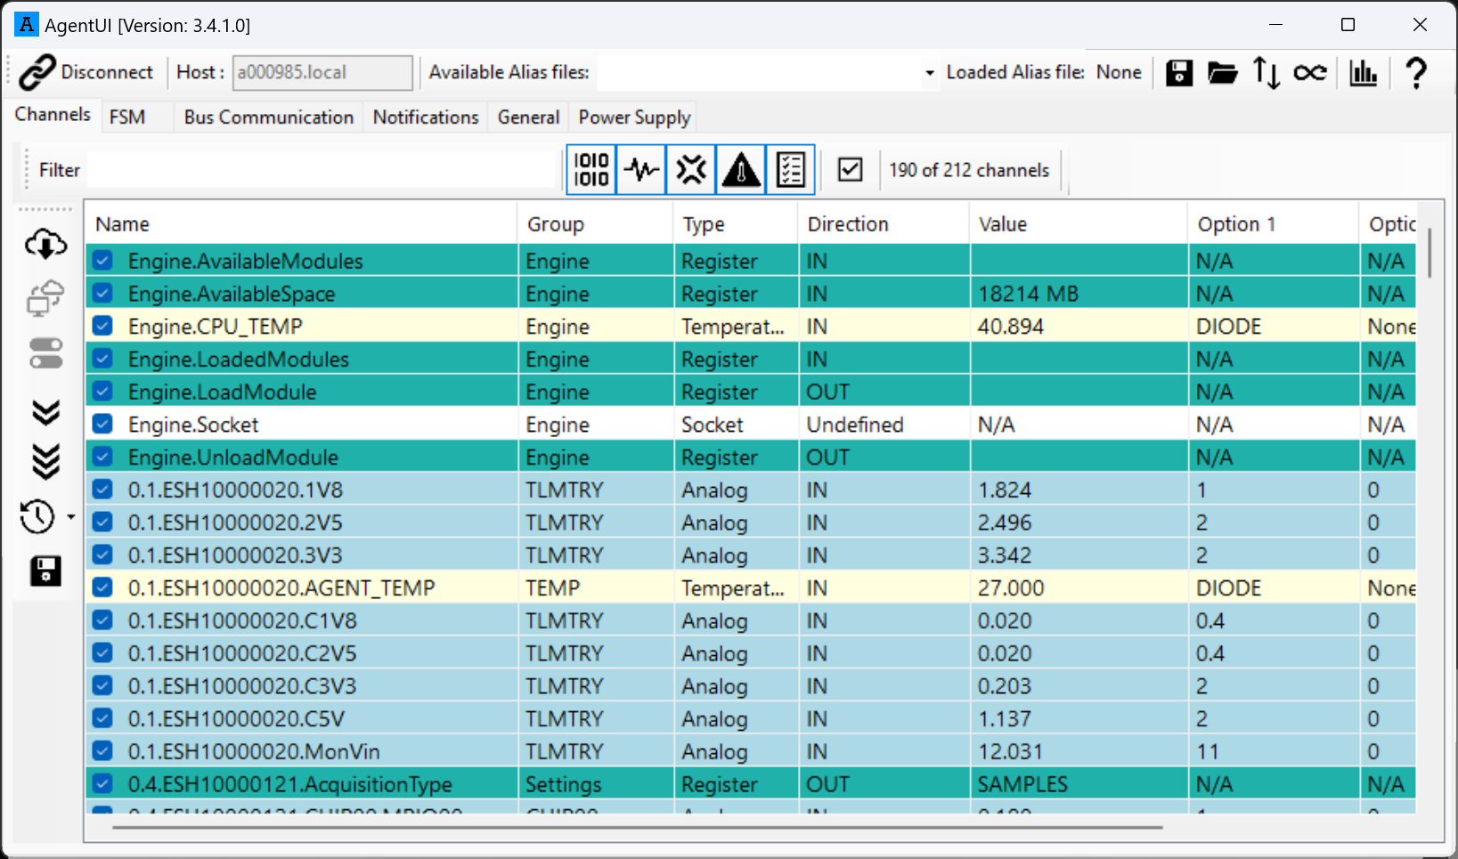The height and width of the screenshot is (859, 1458).
Task: Toggle the analog waveform filter icon
Action: [x=641, y=169]
